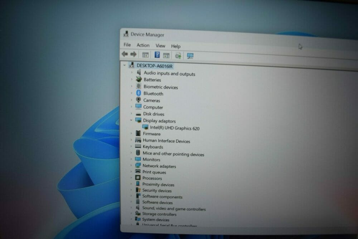Image resolution: width=358 pixels, height=239 pixels.
Task: Click the Mice and other pointing devices icon
Action: [x=138, y=152]
